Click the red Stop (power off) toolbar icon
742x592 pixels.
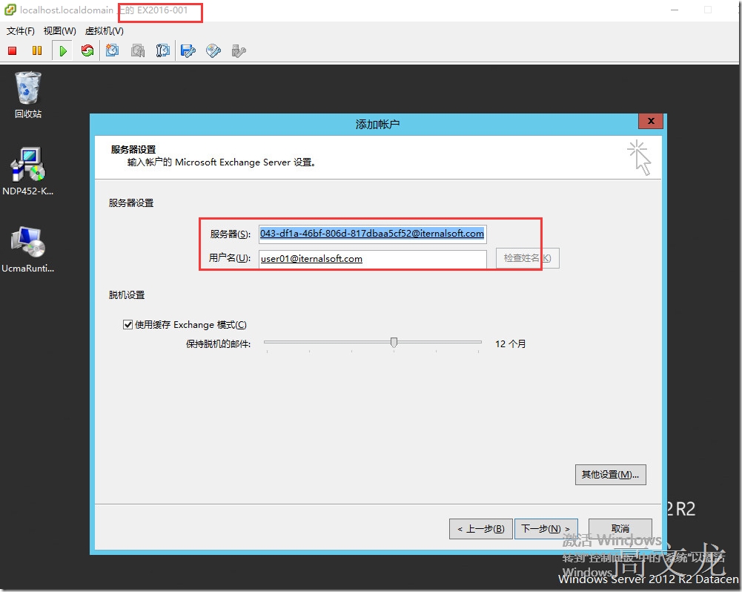[13, 50]
